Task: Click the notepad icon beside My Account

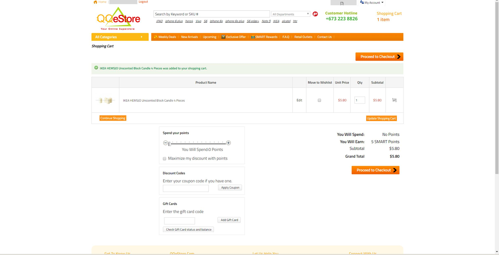Action: (x=342, y=3)
